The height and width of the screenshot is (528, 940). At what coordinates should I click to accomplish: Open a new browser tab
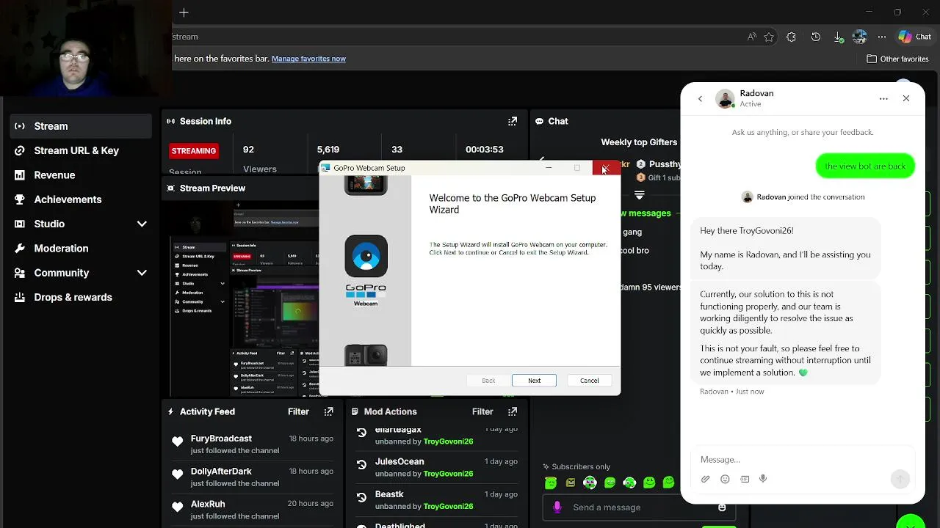click(x=184, y=12)
